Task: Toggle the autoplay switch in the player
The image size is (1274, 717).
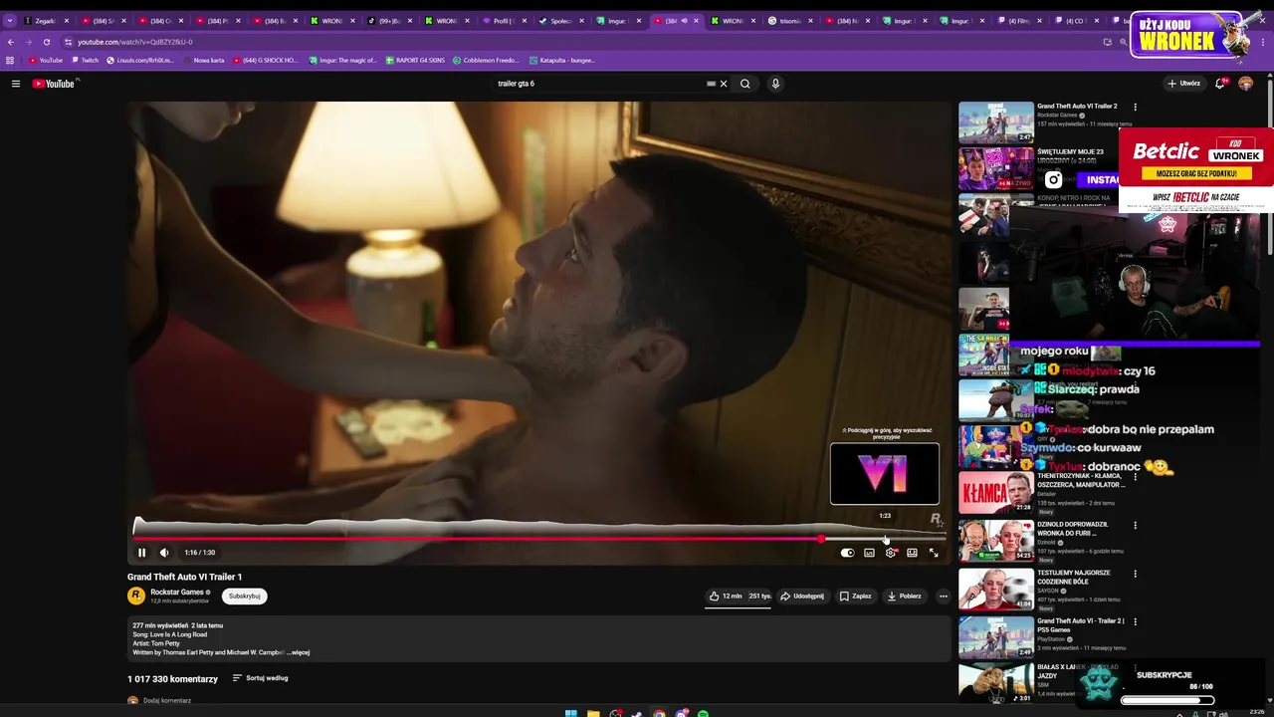Action: click(847, 553)
